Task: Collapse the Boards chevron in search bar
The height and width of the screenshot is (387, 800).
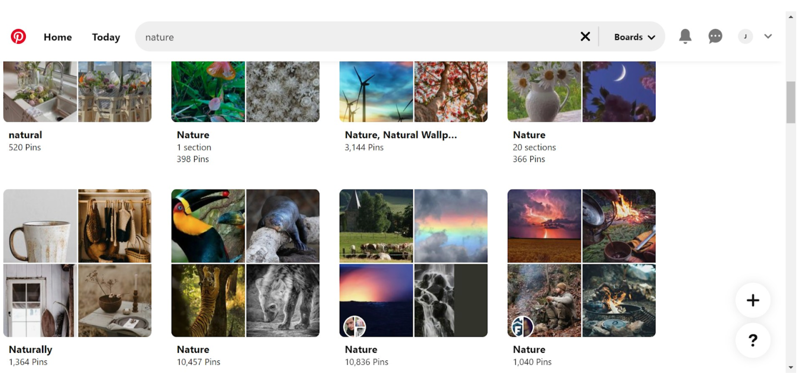Action: click(x=652, y=37)
